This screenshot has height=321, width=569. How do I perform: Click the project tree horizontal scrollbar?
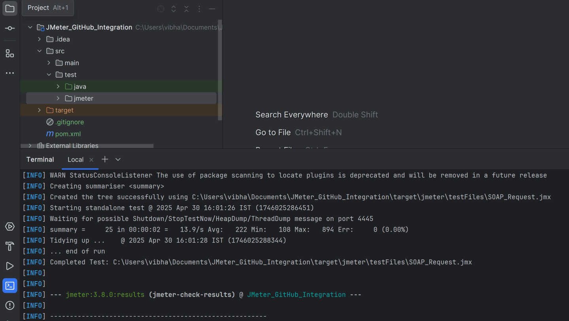[x=87, y=146]
